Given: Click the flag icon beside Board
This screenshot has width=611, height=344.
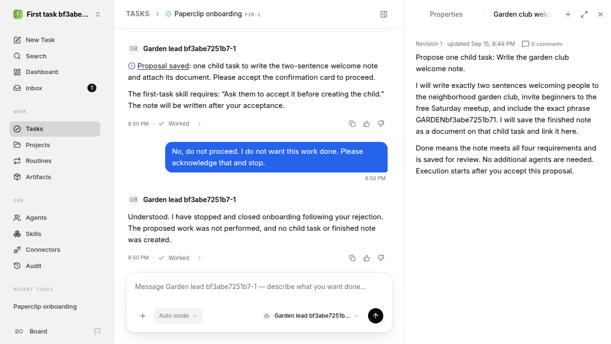Looking at the screenshot, I should tap(97, 332).
